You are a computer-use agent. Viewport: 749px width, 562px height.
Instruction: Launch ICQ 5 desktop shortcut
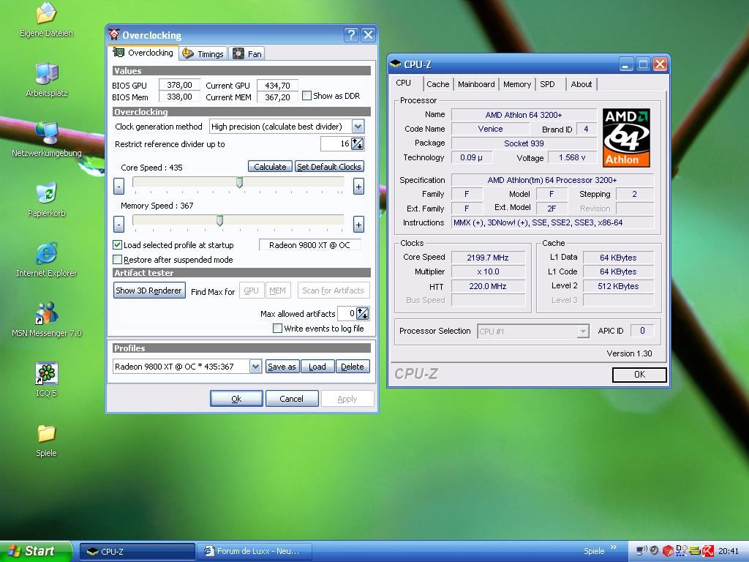pos(46,380)
